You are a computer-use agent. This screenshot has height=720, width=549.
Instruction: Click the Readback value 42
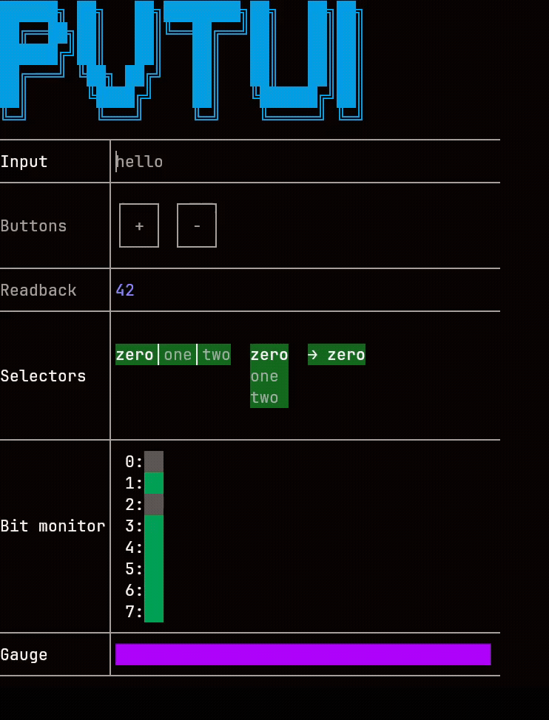coord(125,291)
